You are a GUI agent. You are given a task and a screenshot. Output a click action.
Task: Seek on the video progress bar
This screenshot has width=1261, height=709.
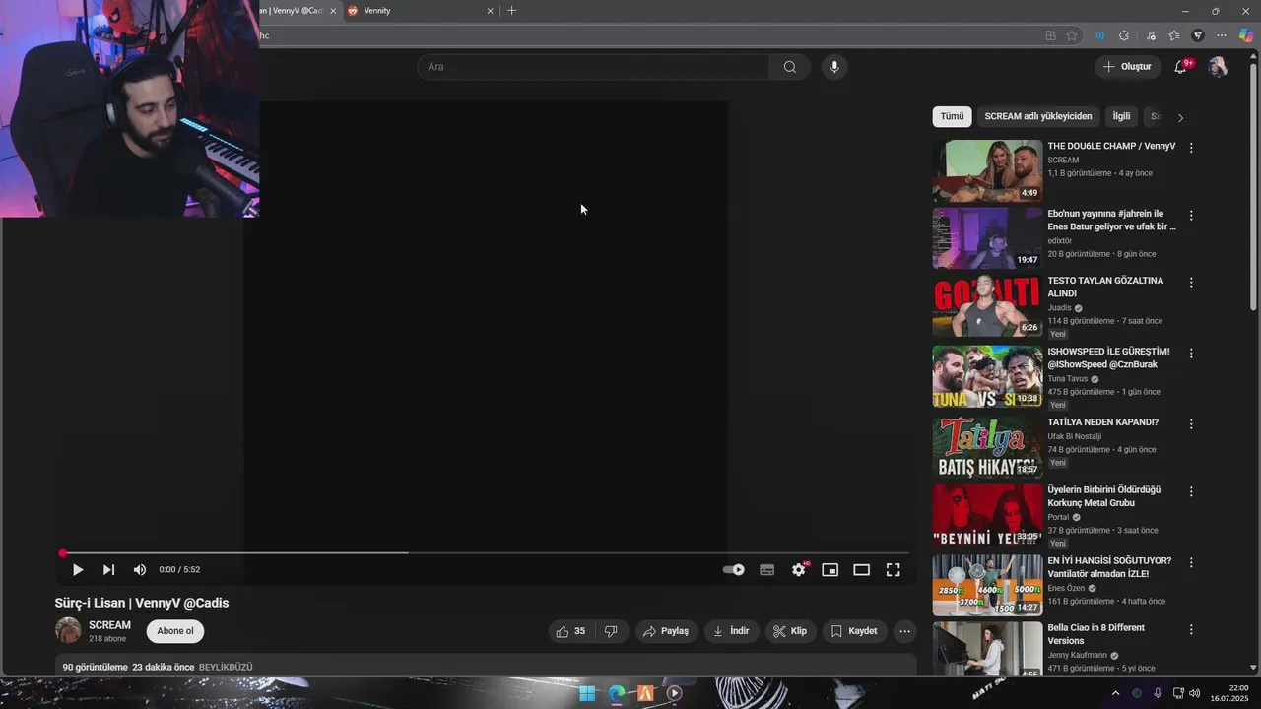pos(485,553)
